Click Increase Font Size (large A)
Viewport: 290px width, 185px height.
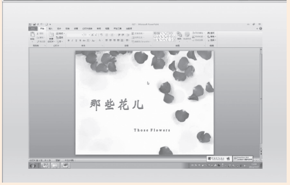92,35
